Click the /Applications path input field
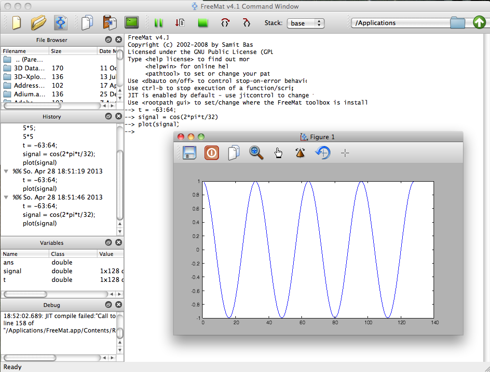The height and width of the screenshot is (372, 490). (x=401, y=23)
